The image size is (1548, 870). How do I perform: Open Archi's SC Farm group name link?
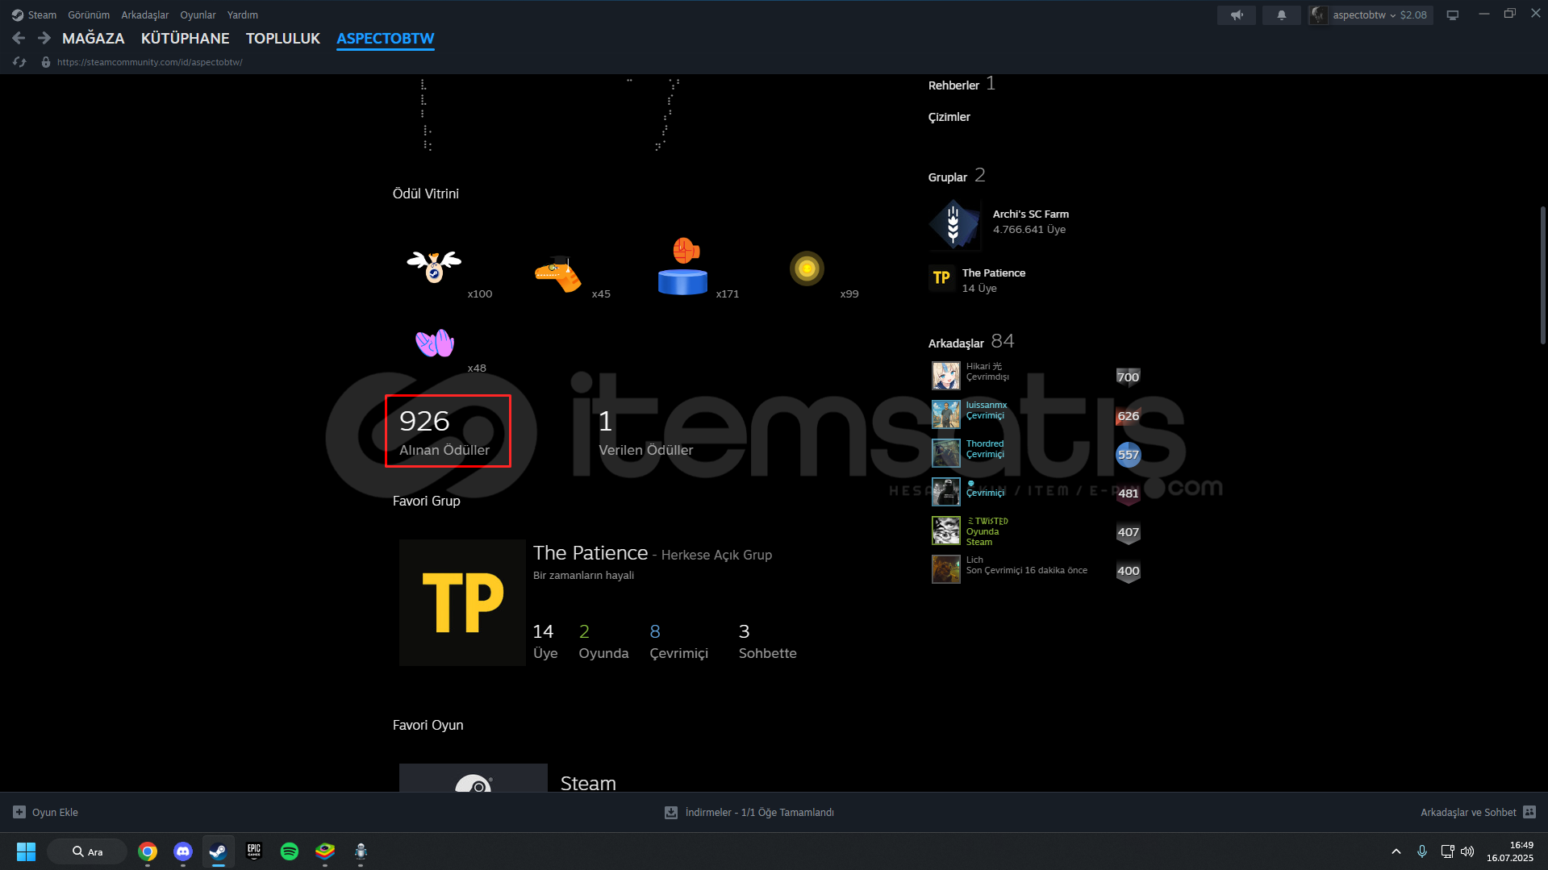tap(1031, 214)
